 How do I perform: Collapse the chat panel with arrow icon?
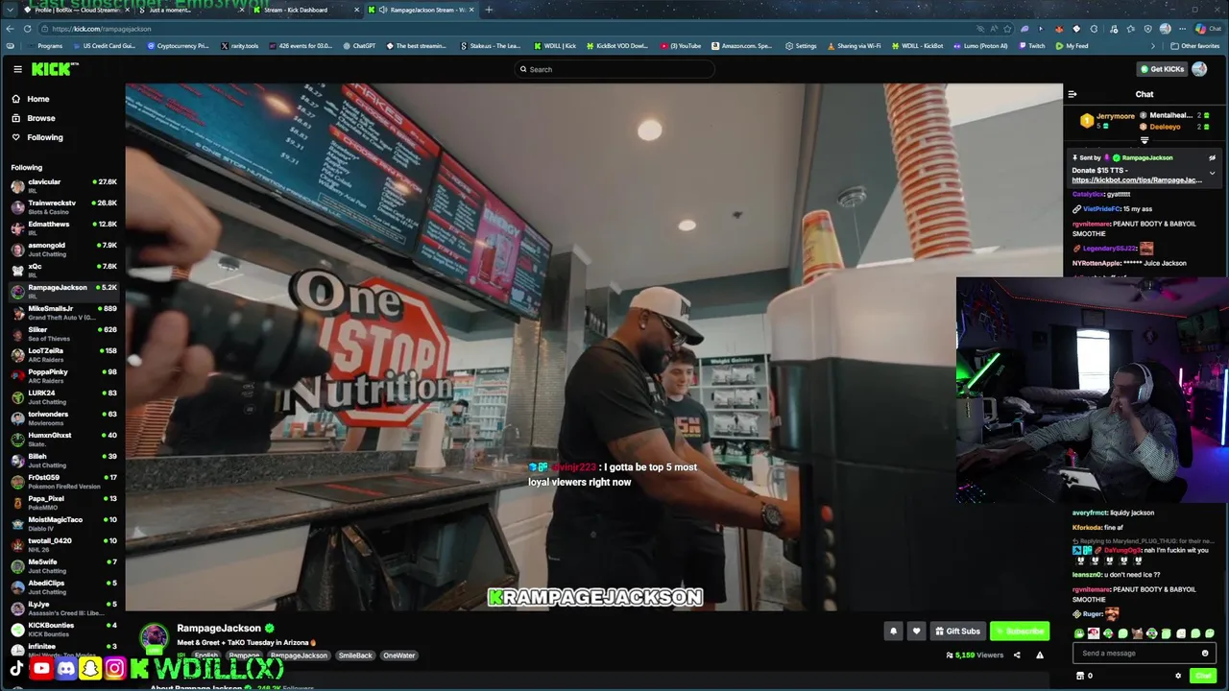coord(1072,94)
